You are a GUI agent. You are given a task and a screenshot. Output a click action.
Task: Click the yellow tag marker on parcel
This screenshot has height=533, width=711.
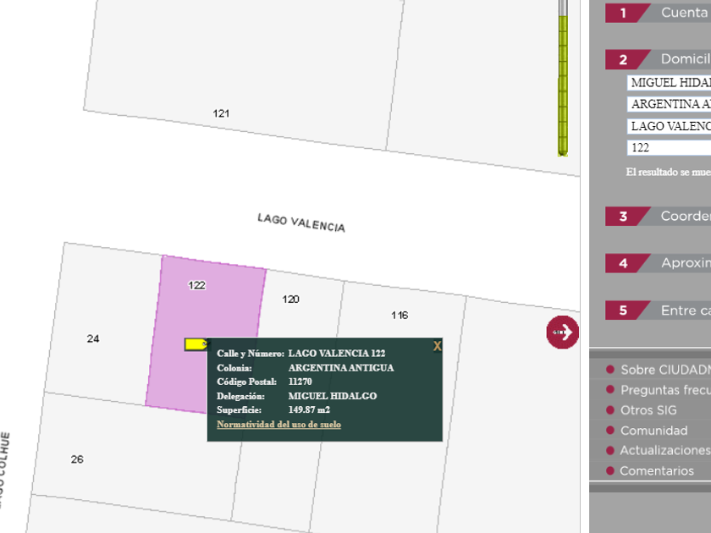[196, 343]
